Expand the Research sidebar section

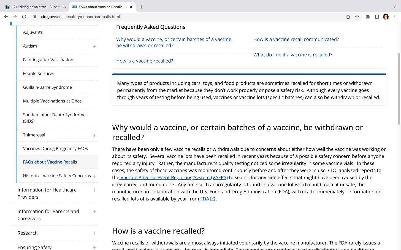pyautogui.click(x=94, y=233)
